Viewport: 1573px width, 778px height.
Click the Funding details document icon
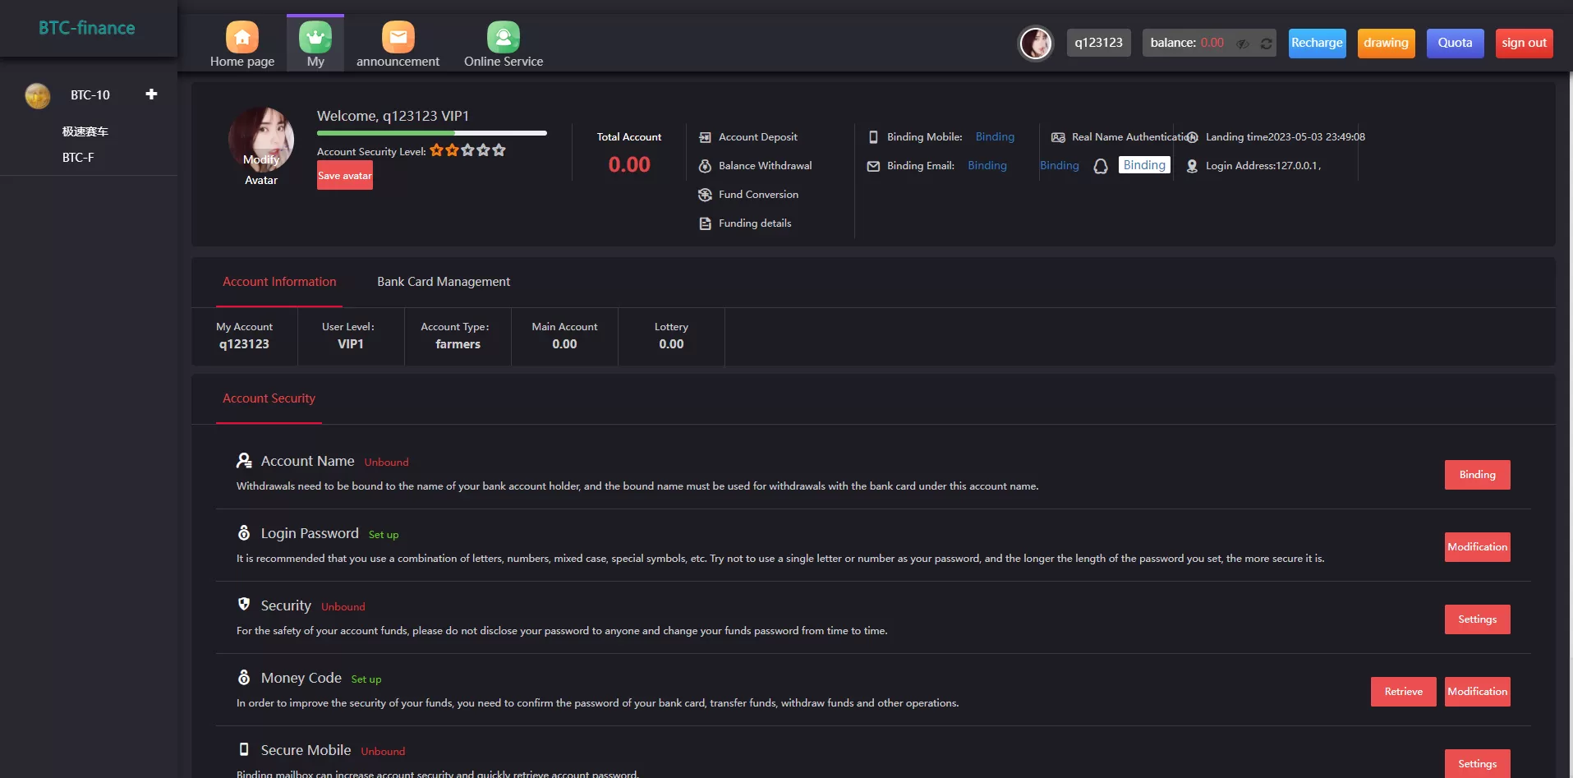click(x=705, y=223)
